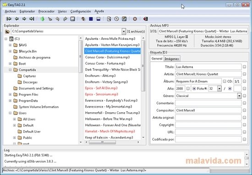Jump to the last file toolbar icon
Screen dimensions: 252x175
click(32, 19)
